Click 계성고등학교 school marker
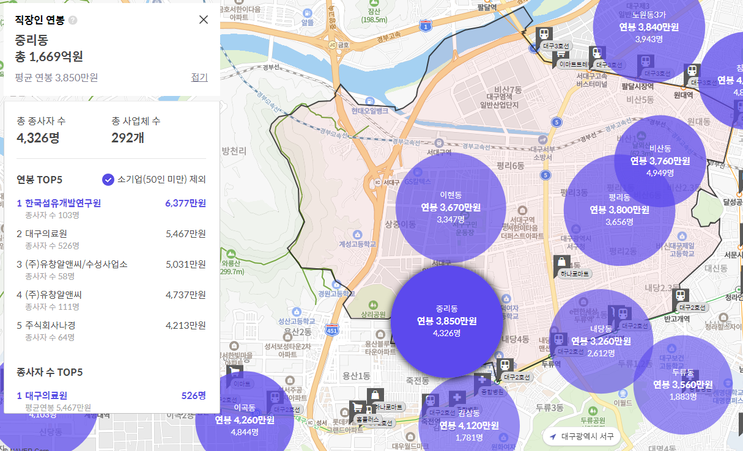743x451 pixels. [x=357, y=235]
